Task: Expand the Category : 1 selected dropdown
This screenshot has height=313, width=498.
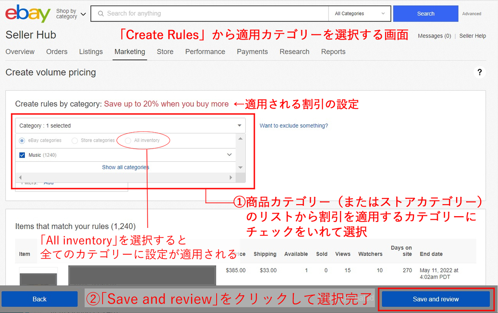Action: [x=130, y=126]
